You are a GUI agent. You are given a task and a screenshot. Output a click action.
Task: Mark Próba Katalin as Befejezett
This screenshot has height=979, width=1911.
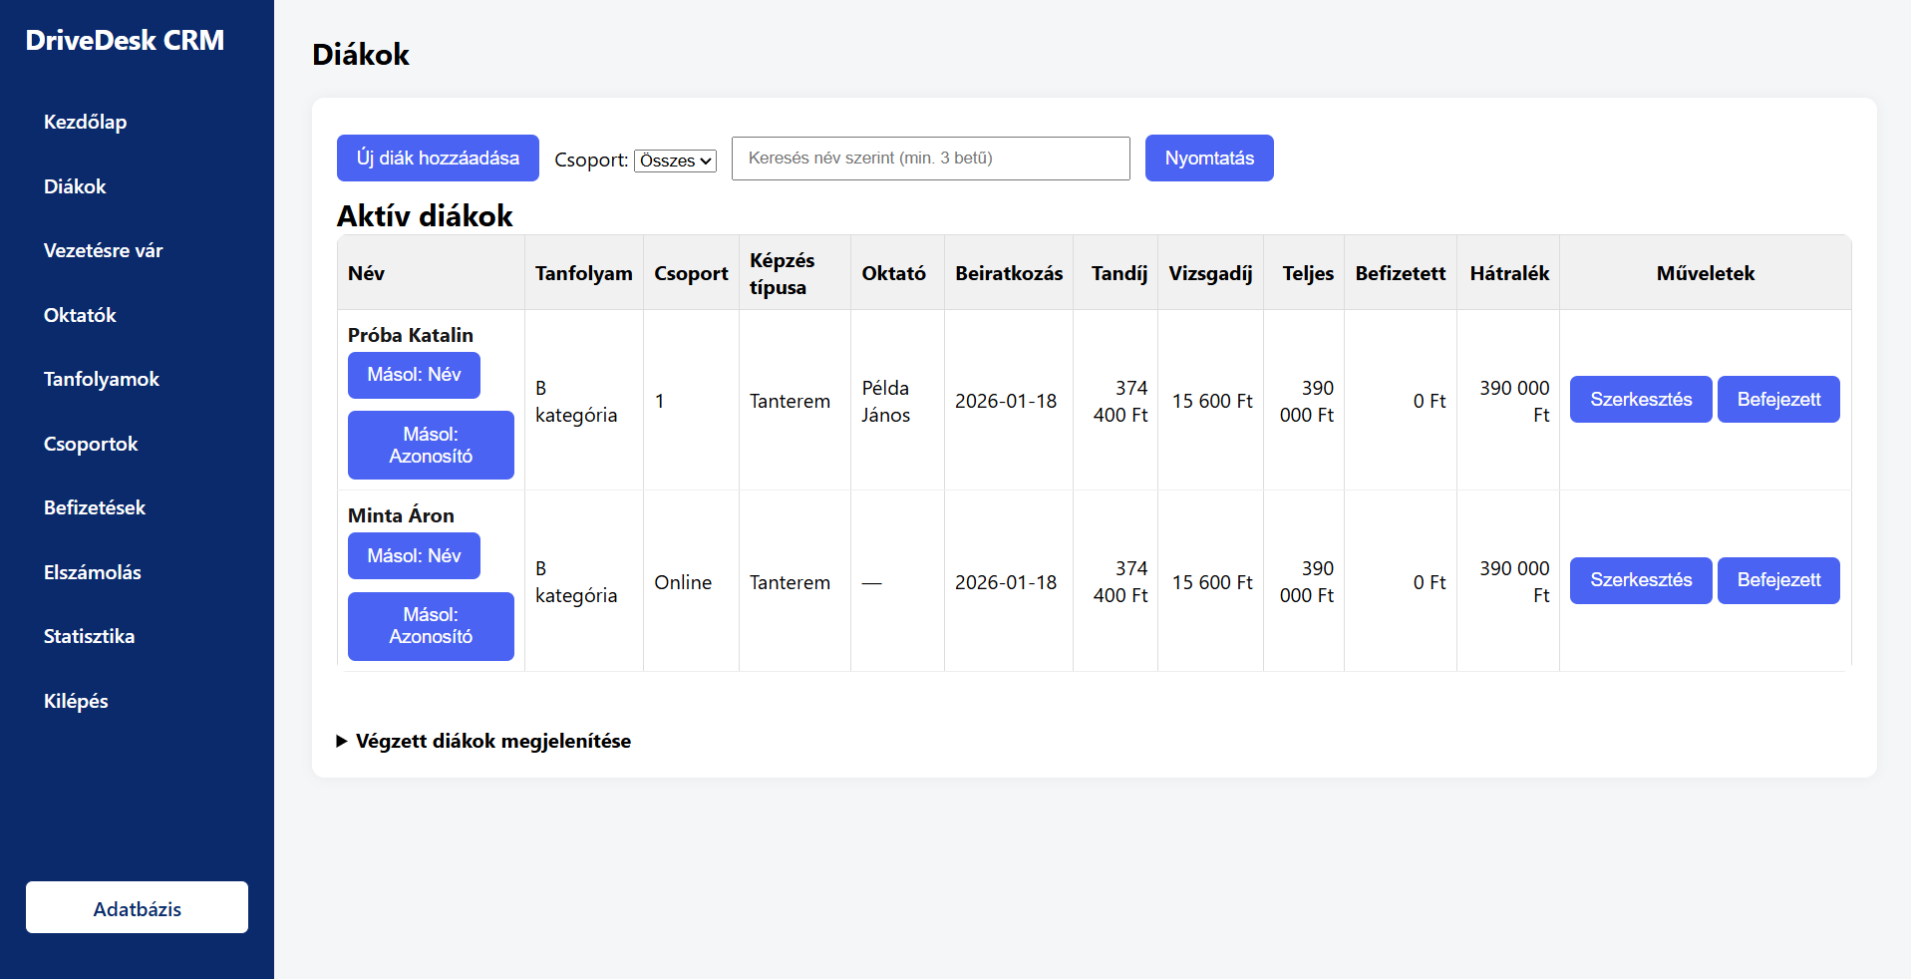click(1778, 399)
